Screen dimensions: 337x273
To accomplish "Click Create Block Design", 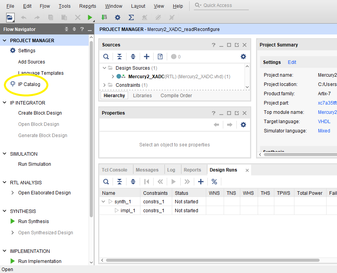I will click(x=40, y=113).
